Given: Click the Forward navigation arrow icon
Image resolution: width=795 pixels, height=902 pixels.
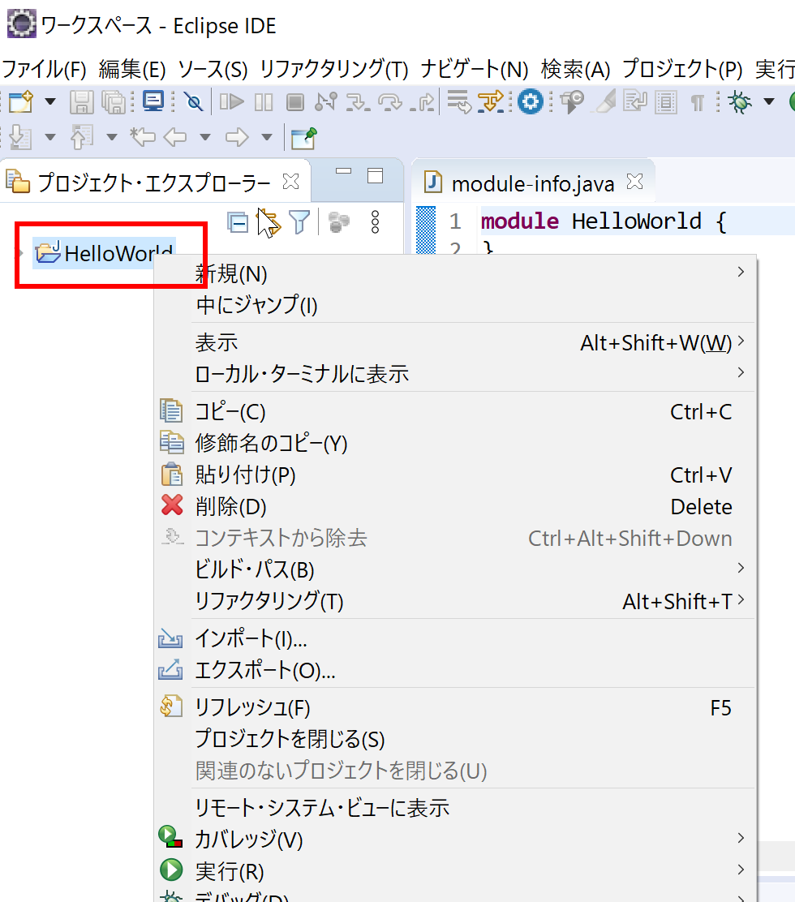Looking at the screenshot, I should pos(236,137).
